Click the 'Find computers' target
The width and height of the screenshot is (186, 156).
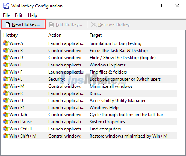tap(105, 129)
